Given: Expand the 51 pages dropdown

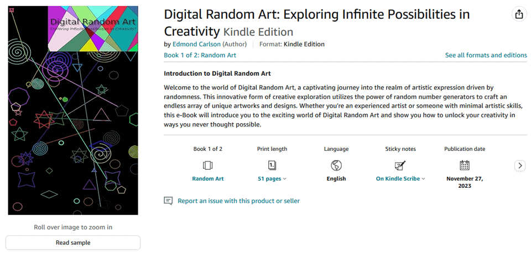Looking at the screenshot, I should (272, 179).
